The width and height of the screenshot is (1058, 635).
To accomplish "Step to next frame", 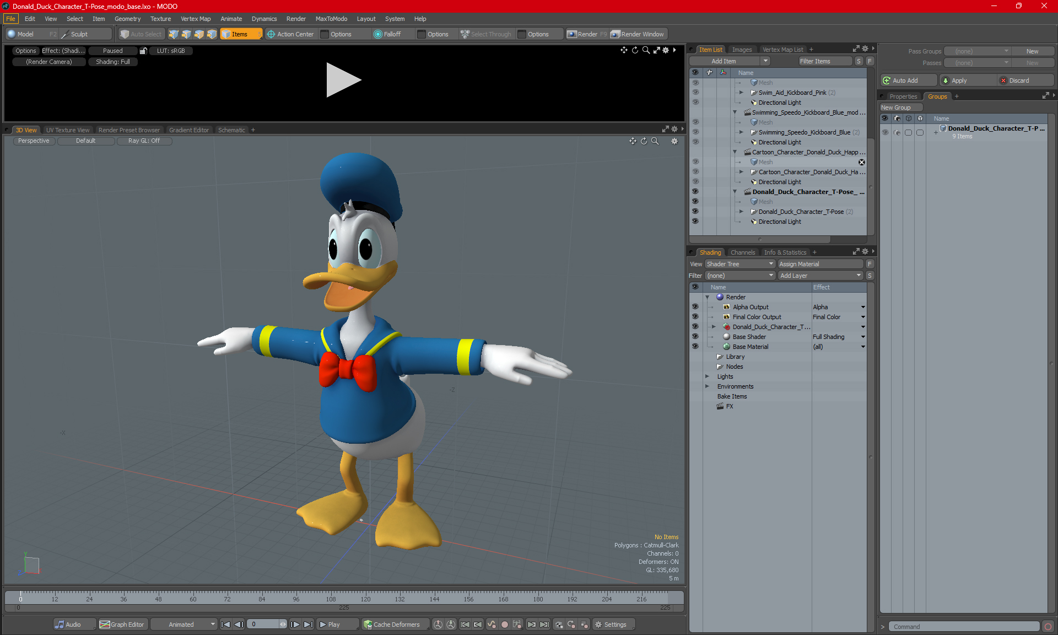I will click(x=295, y=625).
